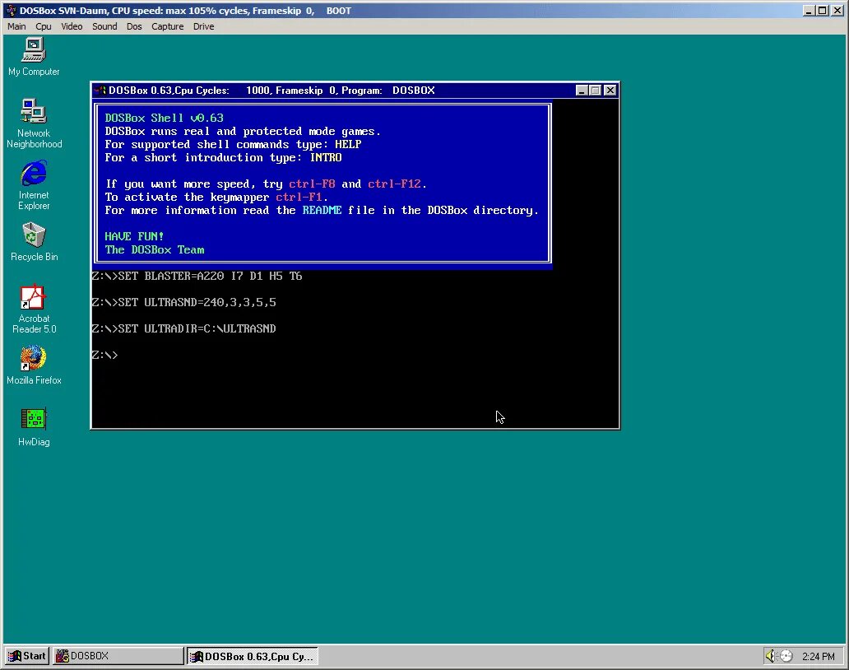Open the My Computer desktop icon
The height and width of the screenshot is (670, 849).
click(34, 56)
